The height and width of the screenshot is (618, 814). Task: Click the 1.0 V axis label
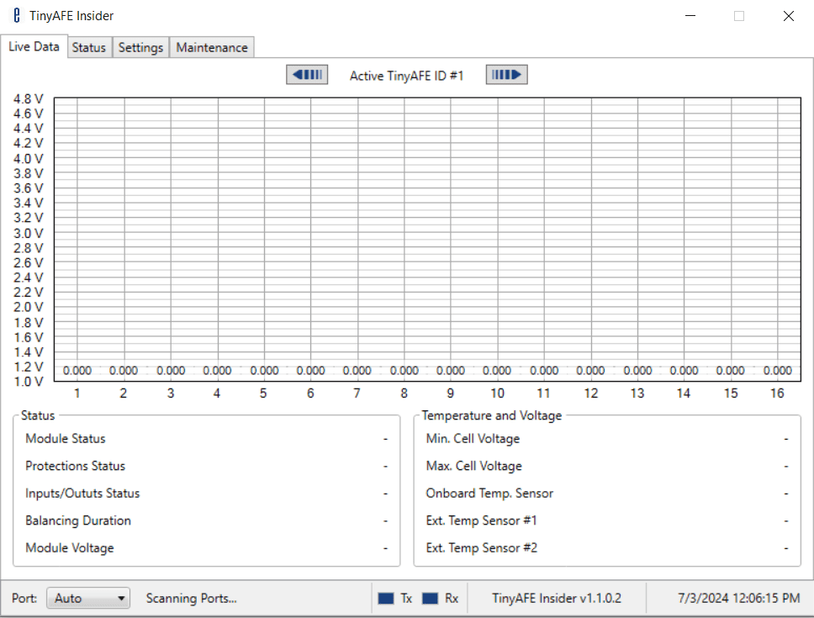[x=29, y=382]
